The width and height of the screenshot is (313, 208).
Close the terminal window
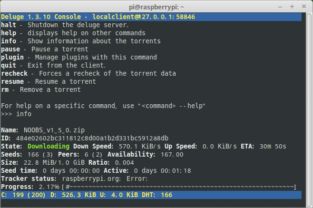point(304,7)
